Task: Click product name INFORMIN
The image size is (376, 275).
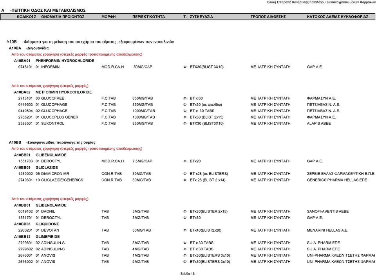Action: (51, 67)
